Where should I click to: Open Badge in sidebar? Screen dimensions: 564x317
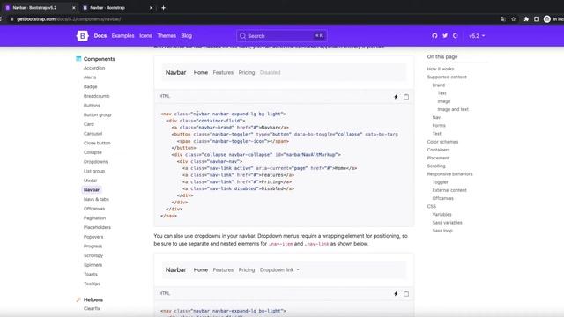pyautogui.click(x=90, y=86)
